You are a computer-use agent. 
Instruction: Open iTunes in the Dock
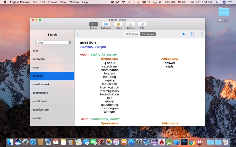coord(116,142)
